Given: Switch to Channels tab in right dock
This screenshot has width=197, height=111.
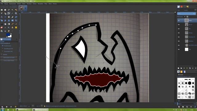Looking at the screenshot, I should [x=182, y=7].
